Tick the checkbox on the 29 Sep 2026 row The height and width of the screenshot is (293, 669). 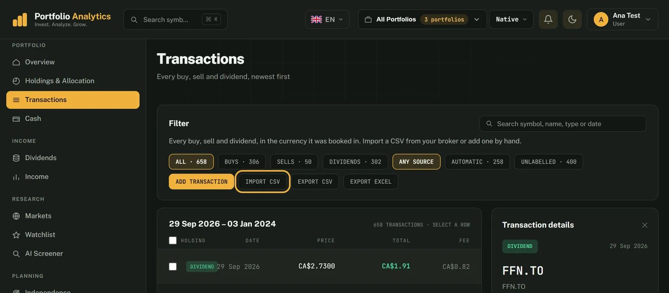coord(173,267)
